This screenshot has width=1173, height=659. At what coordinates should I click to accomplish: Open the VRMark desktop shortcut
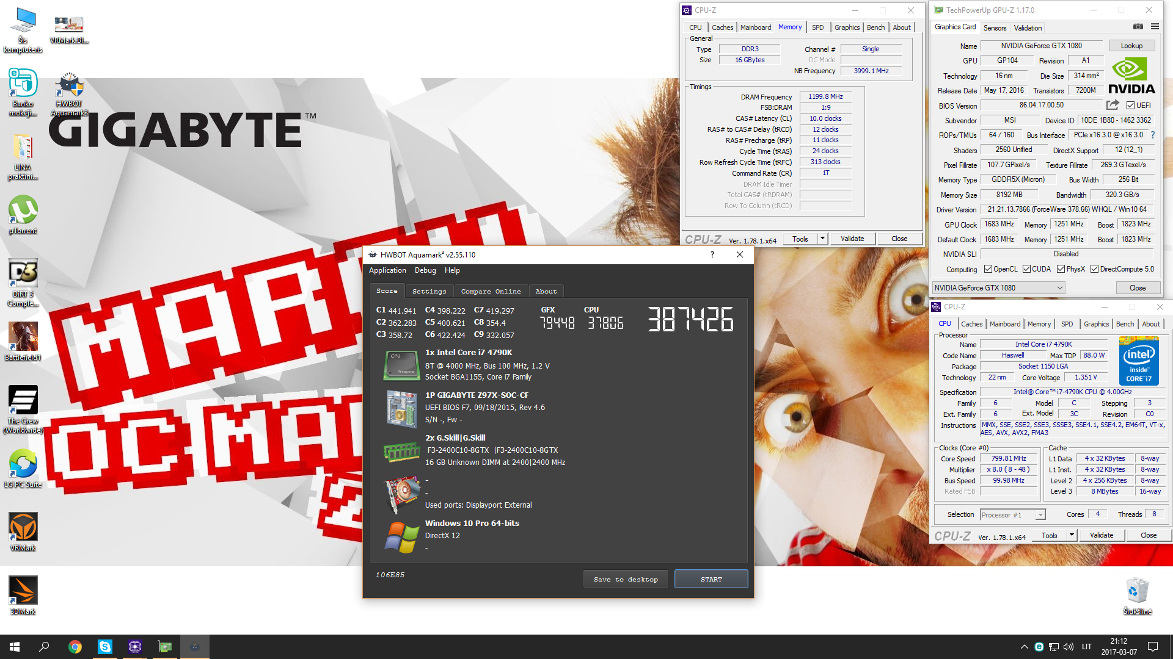pos(23,532)
